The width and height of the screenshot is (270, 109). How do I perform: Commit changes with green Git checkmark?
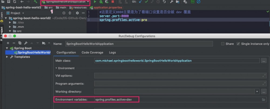[146, 2]
